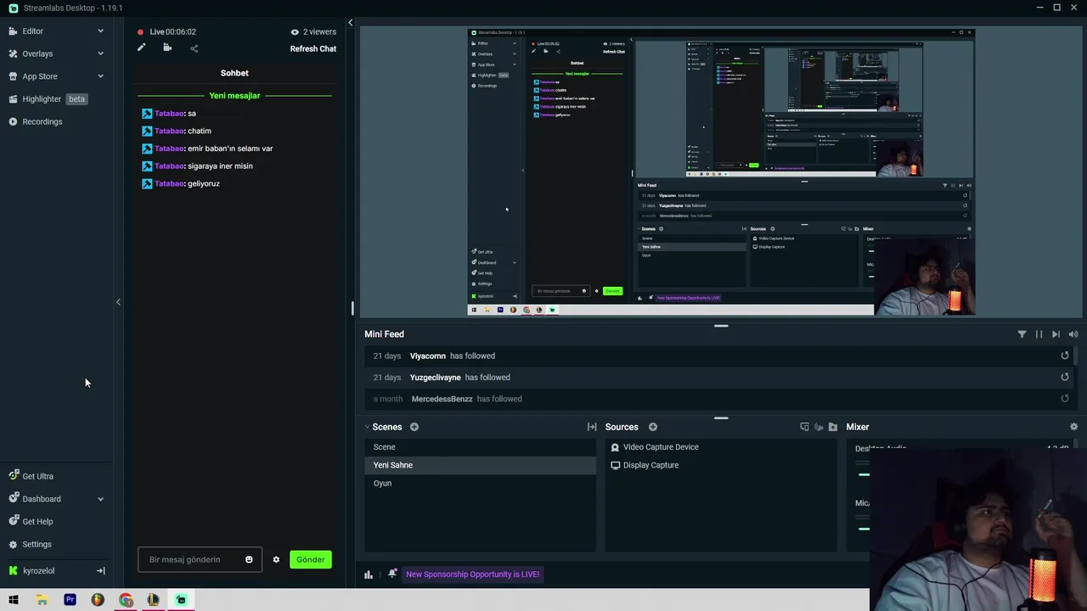The height and width of the screenshot is (611, 1087).
Task: Open the New Sponsorship Opportunity notice
Action: click(x=472, y=575)
